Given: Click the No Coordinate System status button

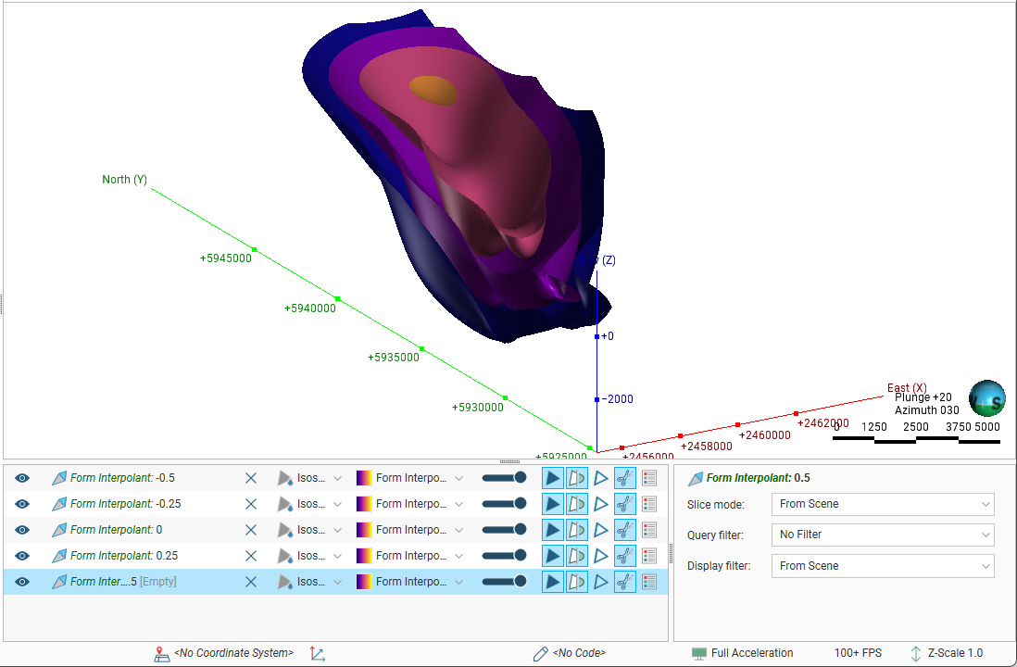Looking at the screenshot, I should [223, 653].
